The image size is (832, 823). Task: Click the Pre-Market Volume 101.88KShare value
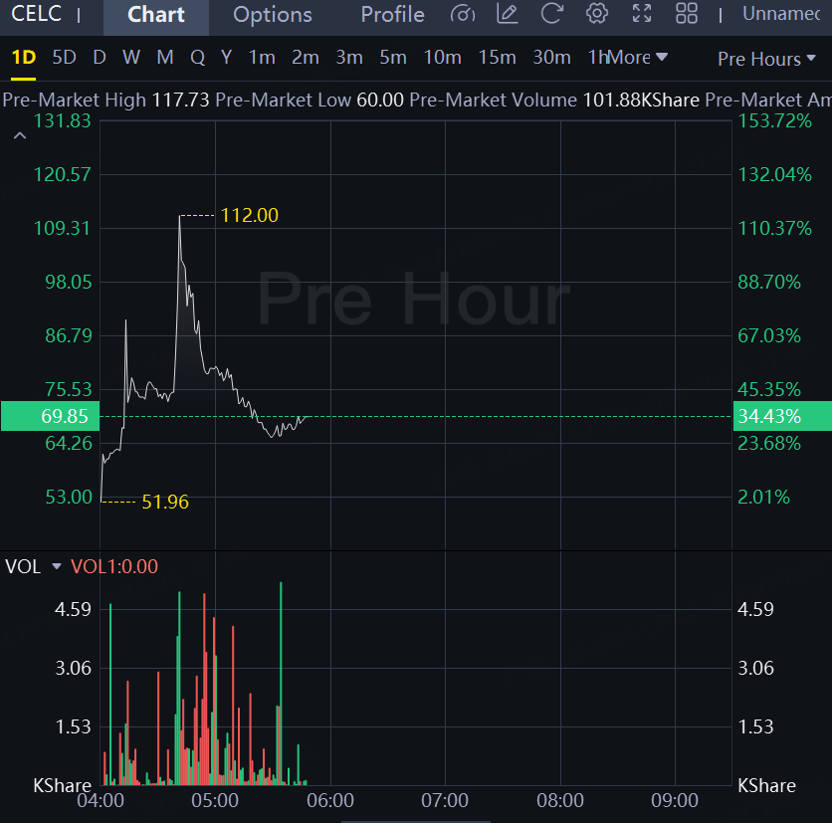tap(641, 100)
